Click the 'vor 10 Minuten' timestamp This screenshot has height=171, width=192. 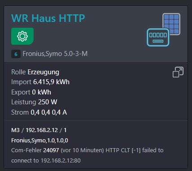pyautogui.click(x=82, y=150)
